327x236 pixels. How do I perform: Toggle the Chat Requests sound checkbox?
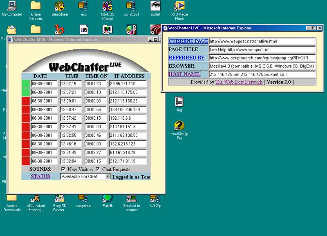(x=98, y=169)
